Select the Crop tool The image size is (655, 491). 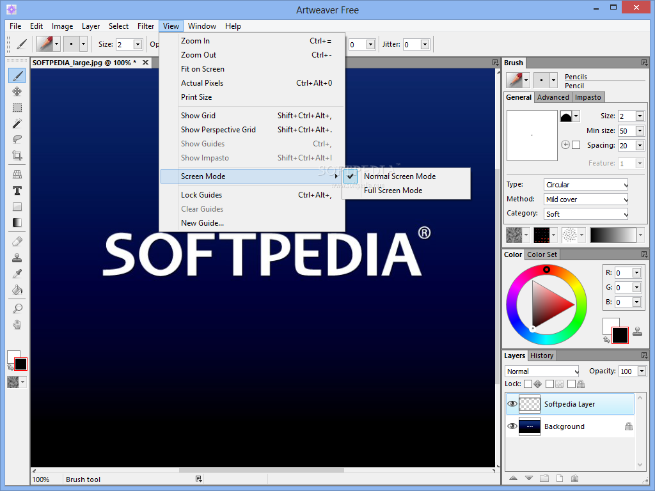pyautogui.click(x=17, y=155)
